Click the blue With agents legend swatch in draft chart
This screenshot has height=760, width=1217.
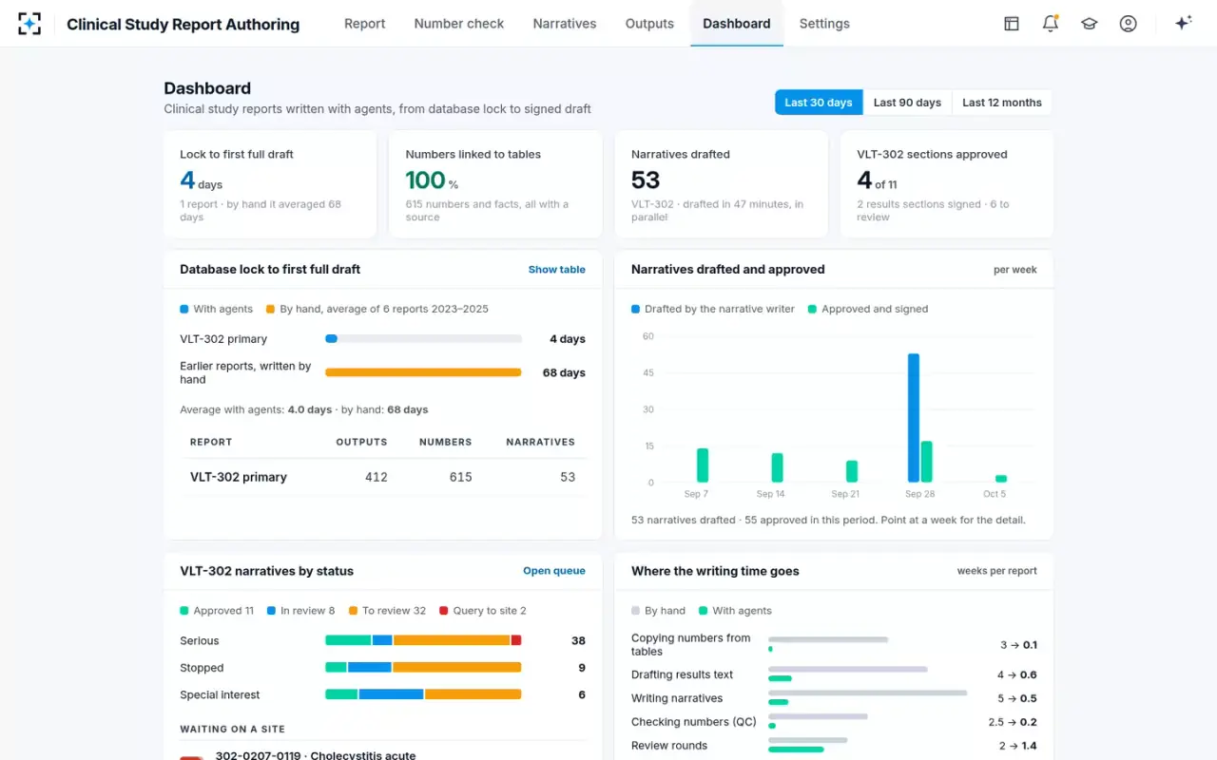184,309
